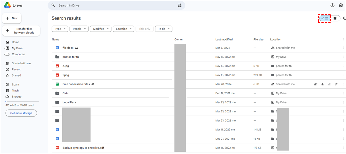This screenshot has width=346, height=154.
Task: Click the New button
Action: (12, 18)
